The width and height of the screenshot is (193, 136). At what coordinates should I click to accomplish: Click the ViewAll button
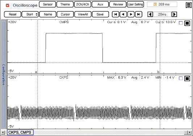tap(83, 15)
